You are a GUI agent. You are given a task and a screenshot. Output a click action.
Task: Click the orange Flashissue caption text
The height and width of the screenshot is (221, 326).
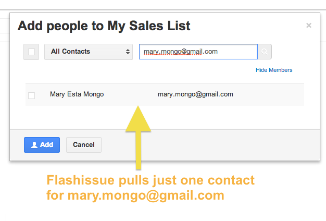click(151, 181)
